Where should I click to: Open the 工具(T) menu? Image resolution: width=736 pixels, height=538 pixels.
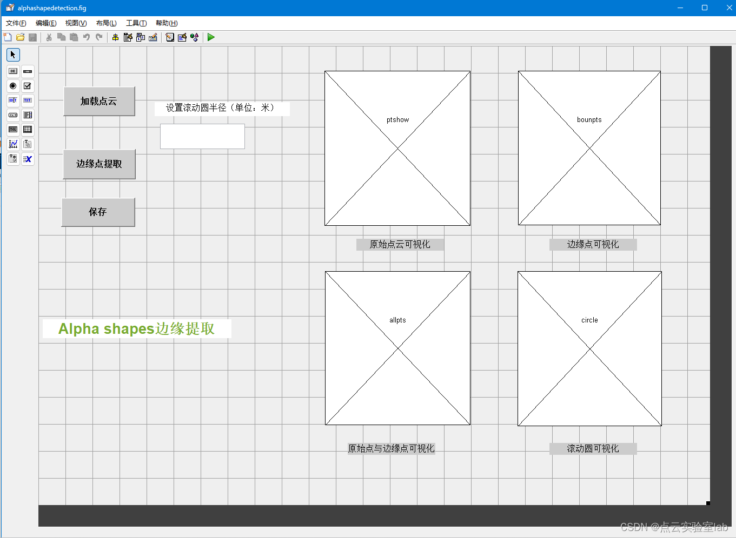(136, 23)
